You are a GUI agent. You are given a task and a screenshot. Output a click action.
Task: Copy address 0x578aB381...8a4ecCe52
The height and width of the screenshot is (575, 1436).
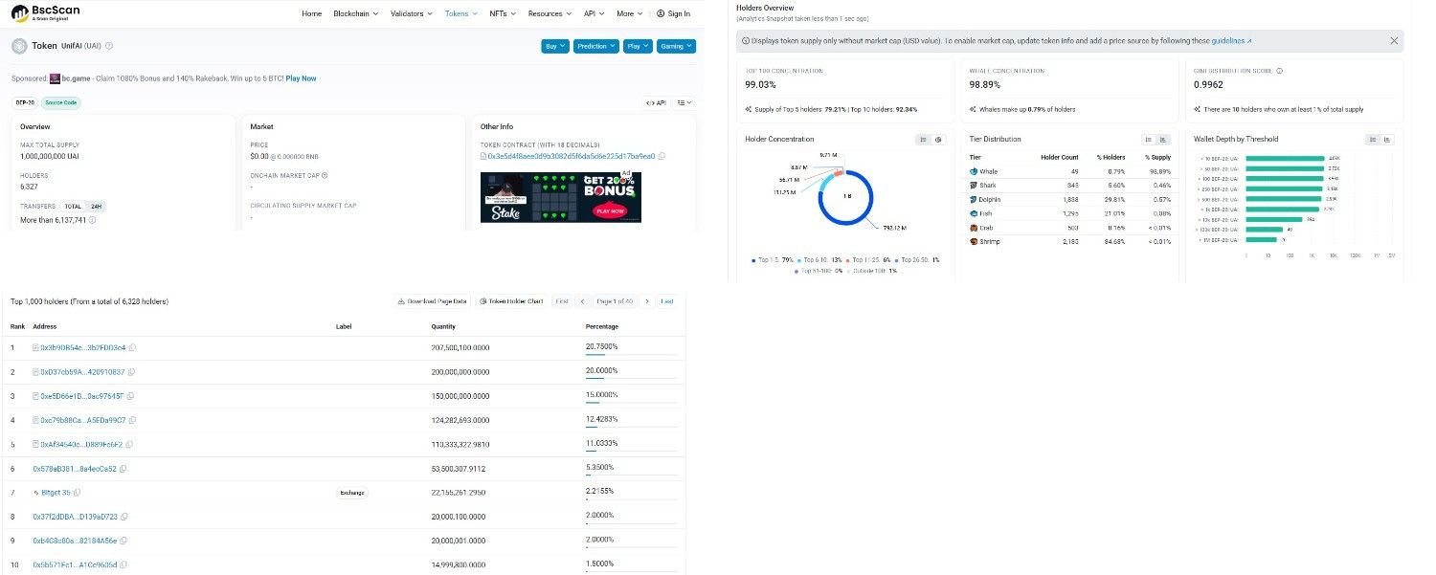point(123,469)
